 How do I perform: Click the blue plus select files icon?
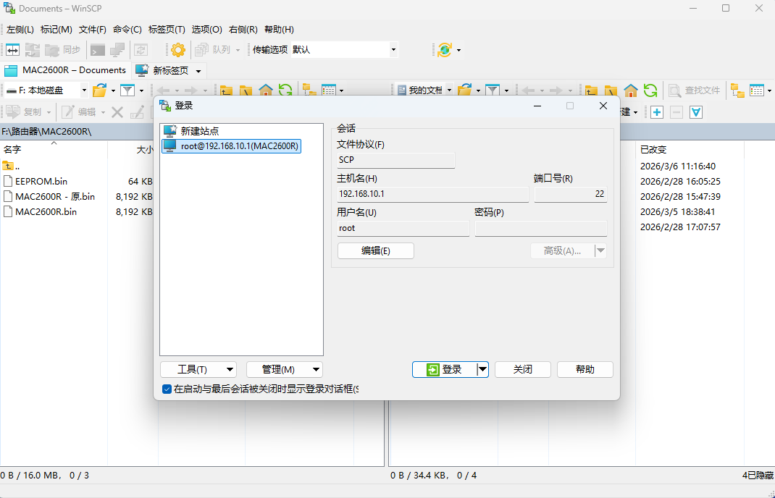(656, 112)
